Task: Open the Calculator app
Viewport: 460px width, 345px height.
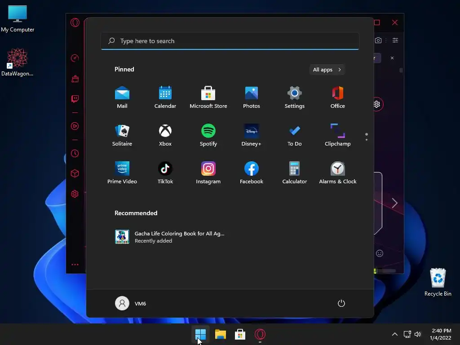Action: 295,173
